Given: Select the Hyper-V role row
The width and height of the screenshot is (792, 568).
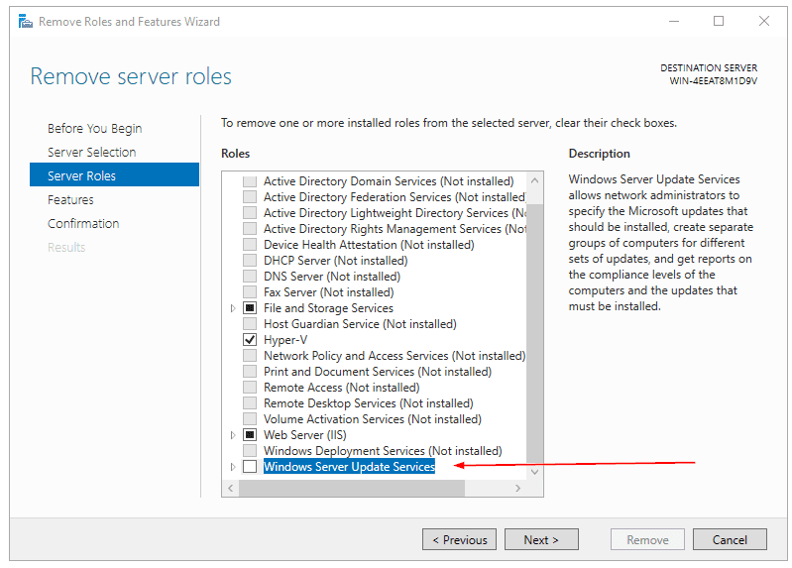Looking at the screenshot, I should pos(285,340).
